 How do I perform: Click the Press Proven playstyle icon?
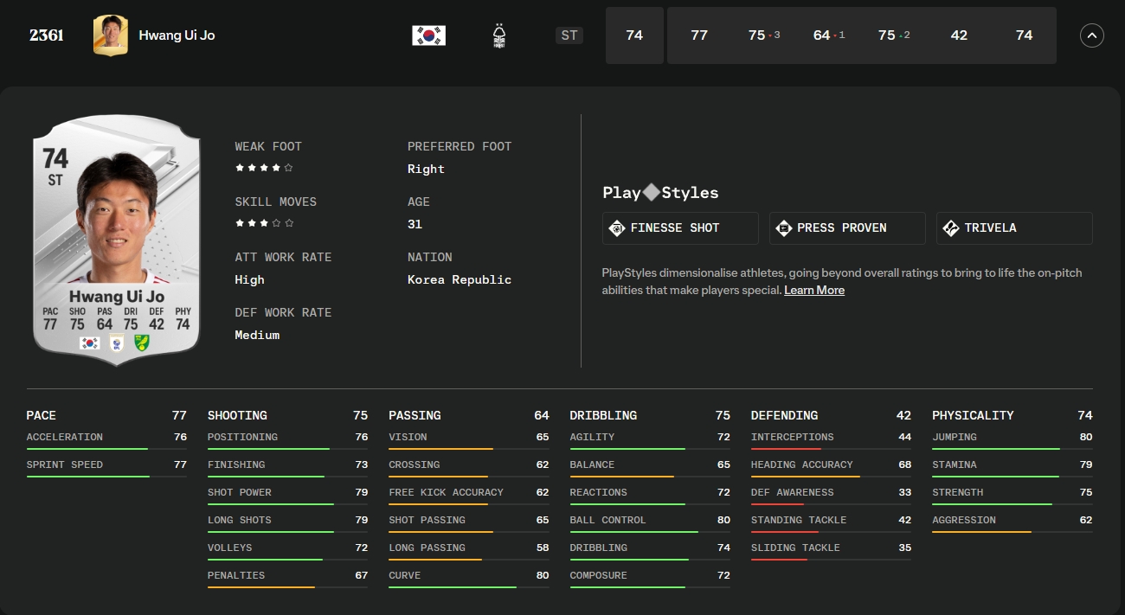(x=783, y=228)
